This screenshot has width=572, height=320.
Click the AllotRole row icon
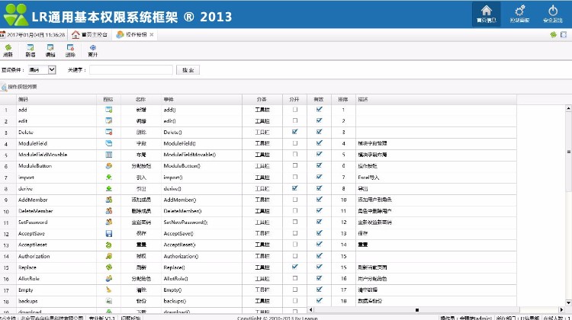coord(109,278)
